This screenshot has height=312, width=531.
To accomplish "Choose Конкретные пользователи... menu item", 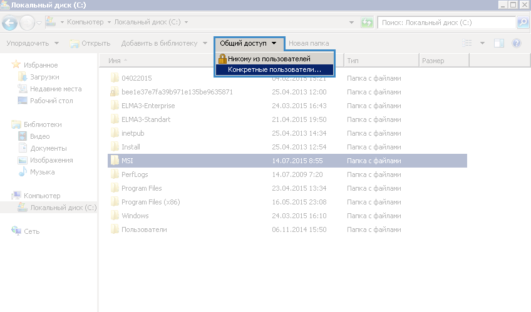I will [x=275, y=69].
